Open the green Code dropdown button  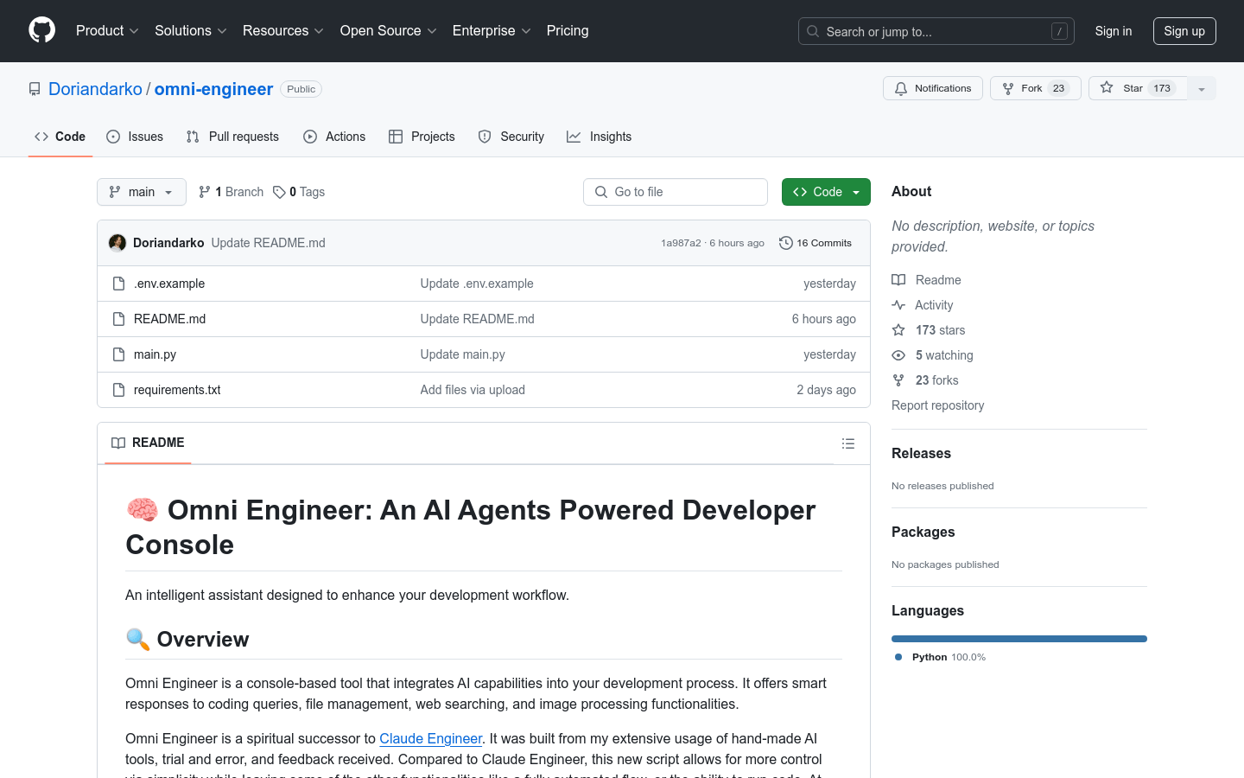[x=826, y=192]
